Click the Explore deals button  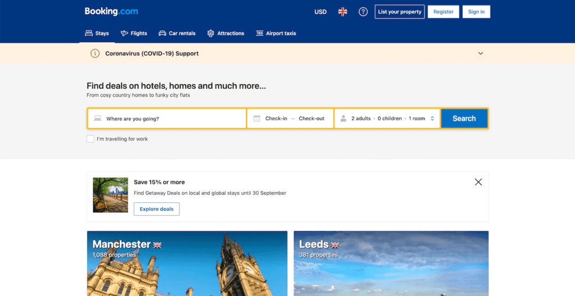(x=157, y=209)
